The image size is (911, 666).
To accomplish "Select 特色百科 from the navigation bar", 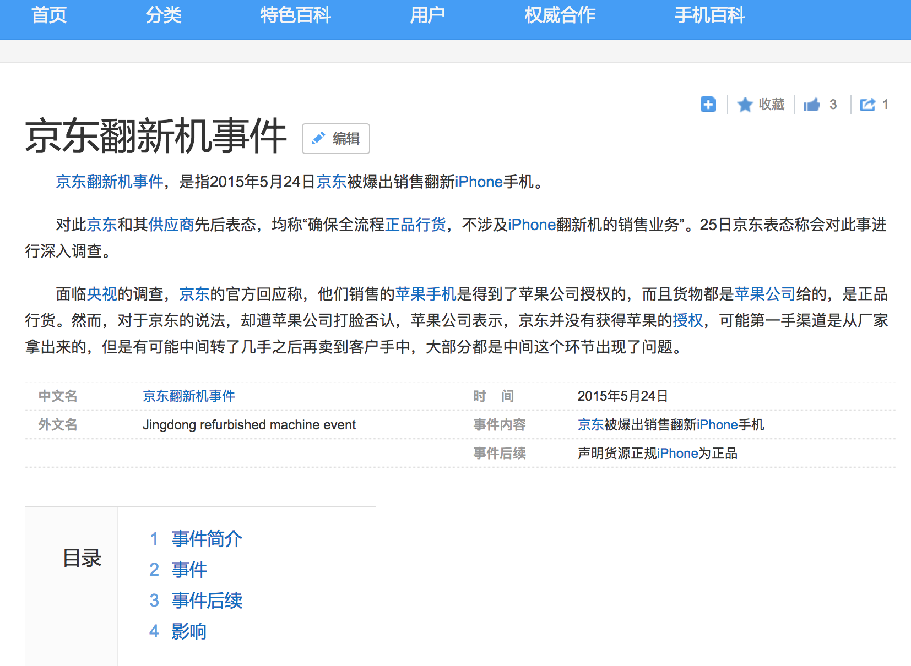I will click(x=296, y=15).
